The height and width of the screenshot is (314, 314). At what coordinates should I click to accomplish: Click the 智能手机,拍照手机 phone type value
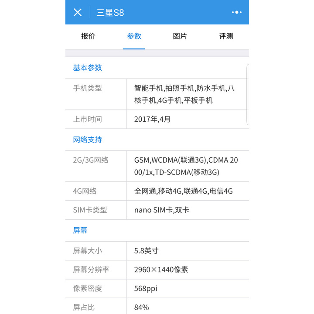click(x=184, y=94)
